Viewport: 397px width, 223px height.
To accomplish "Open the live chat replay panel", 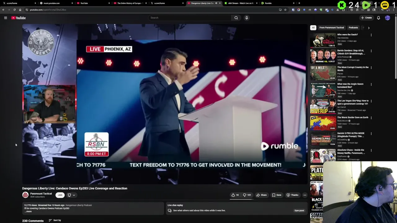I will [x=299, y=211].
